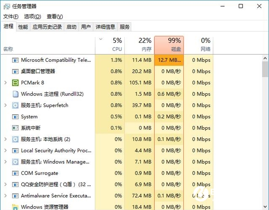Click the 10.8 MB memory cell
Viewport: 269px width, 210px height.
140,139
